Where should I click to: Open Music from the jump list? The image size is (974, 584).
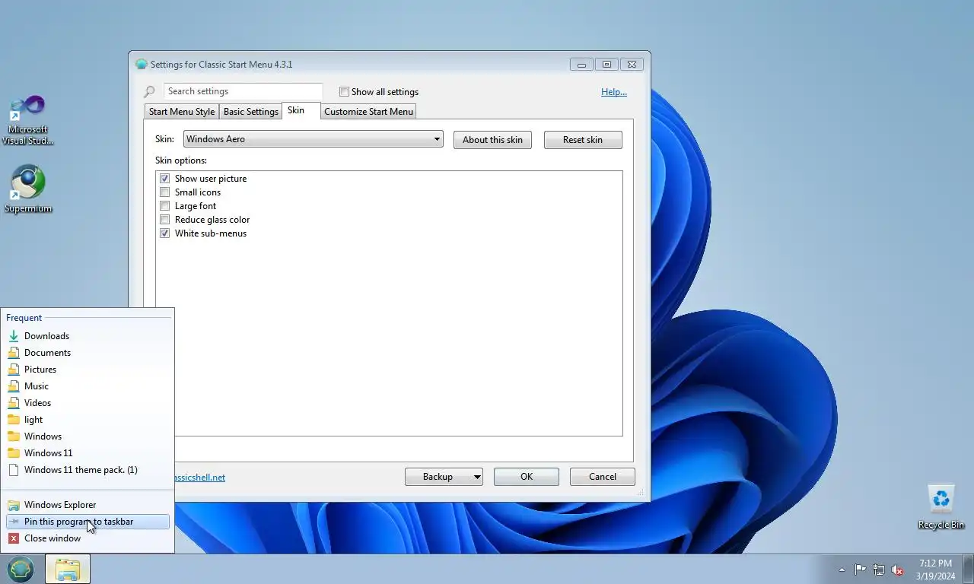coord(88,386)
